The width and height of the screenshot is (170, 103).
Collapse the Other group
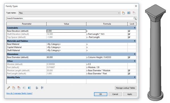(x=134, y=61)
